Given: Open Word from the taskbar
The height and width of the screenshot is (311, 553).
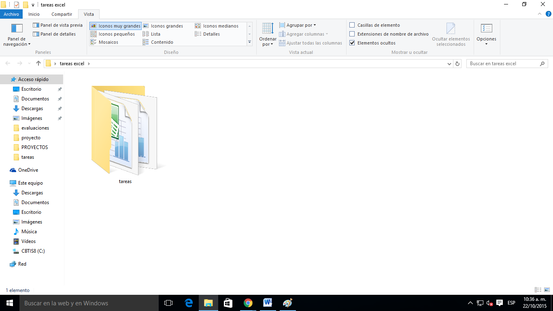Looking at the screenshot, I should [268, 303].
